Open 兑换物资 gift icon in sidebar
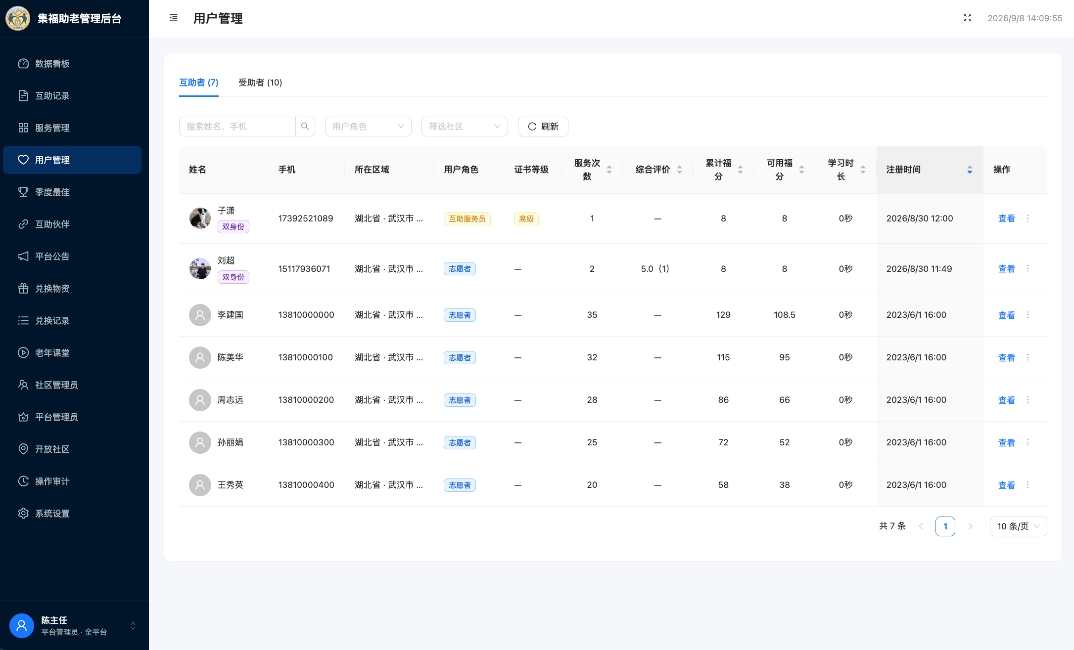 23,289
